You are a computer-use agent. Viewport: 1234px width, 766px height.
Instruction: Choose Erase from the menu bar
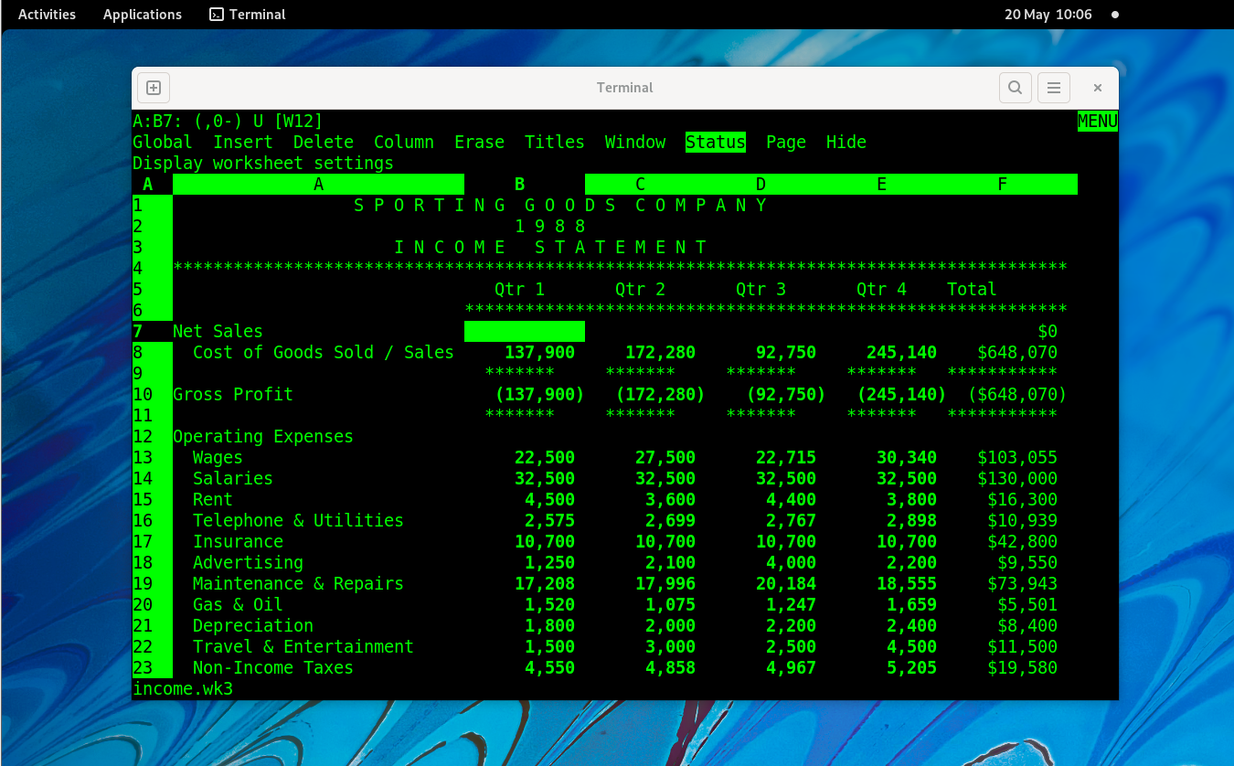click(479, 142)
